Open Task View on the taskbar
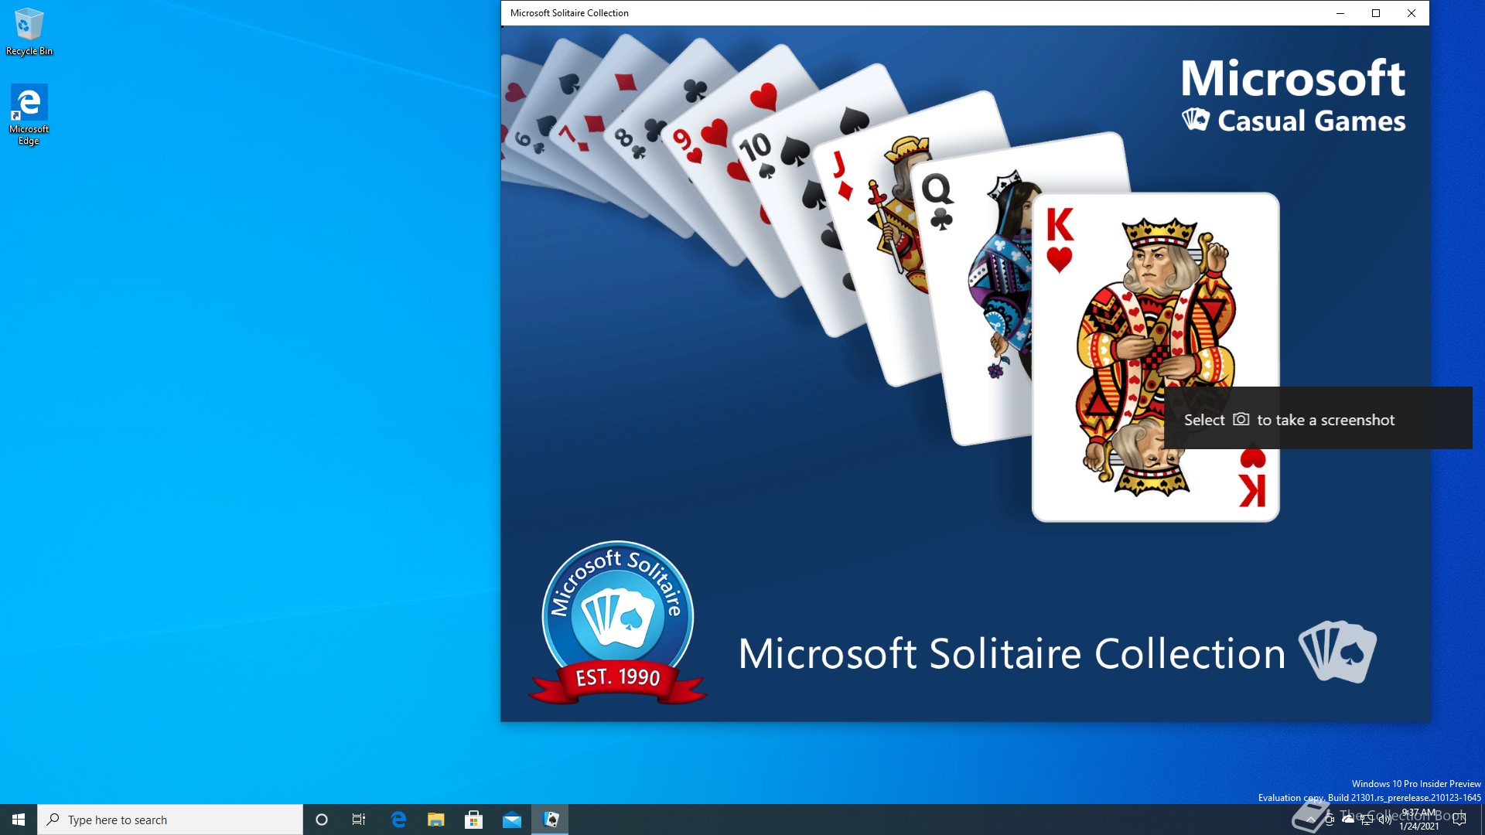 (359, 820)
